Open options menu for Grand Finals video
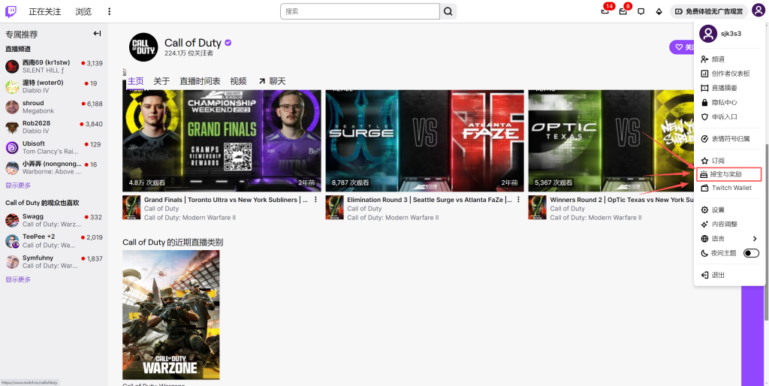769x386 pixels. click(x=315, y=200)
